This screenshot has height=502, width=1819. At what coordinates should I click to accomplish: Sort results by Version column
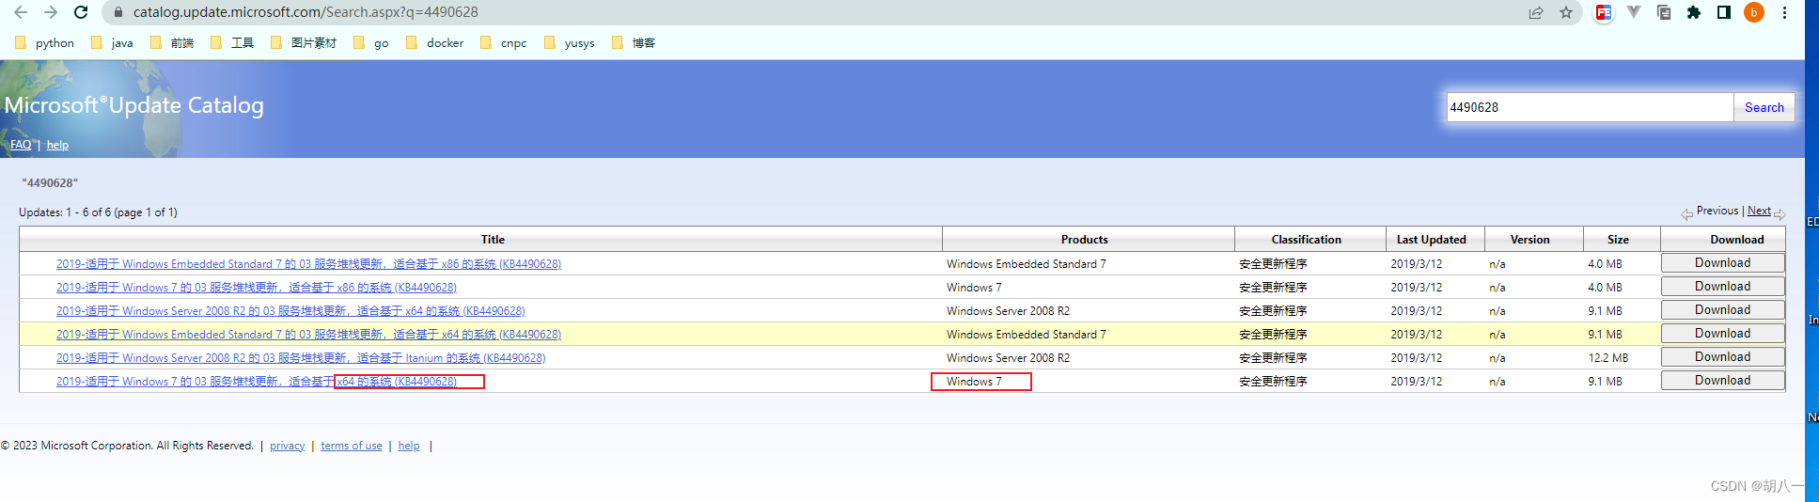(1529, 240)
